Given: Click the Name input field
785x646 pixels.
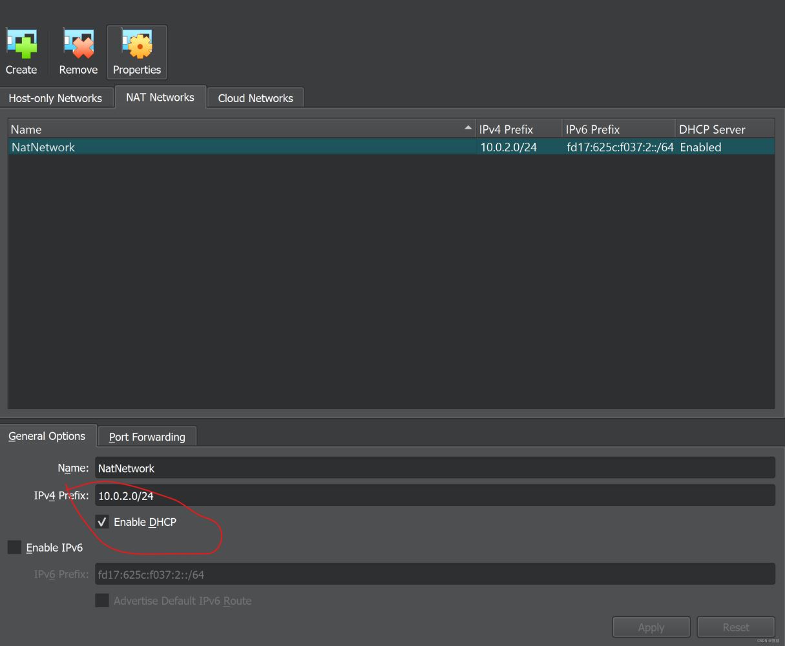Looking at the screenshot, I should tap(434, 468).
